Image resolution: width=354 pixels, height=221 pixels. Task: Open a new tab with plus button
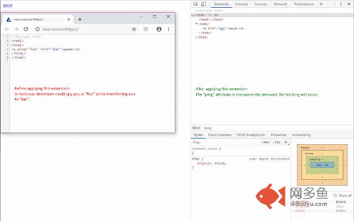80,19
